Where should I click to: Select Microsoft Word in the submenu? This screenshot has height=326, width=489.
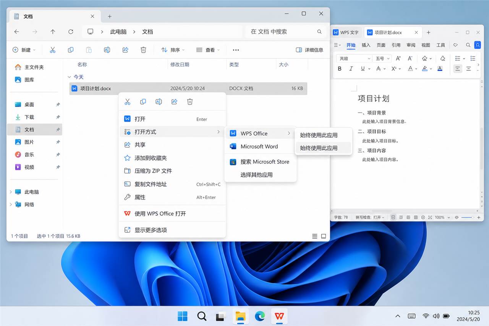tap(261, 146)
